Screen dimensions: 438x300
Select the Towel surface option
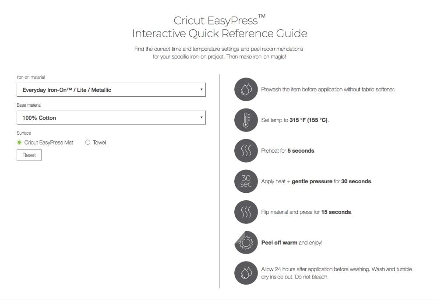coord(88,143)
